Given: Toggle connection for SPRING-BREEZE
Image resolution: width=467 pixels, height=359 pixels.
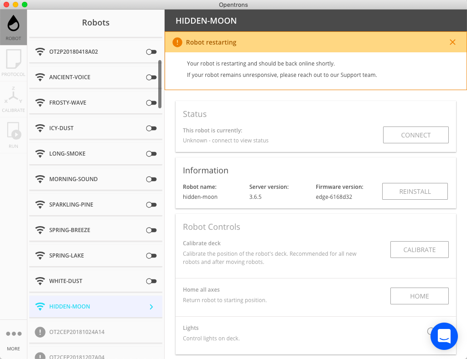Looking at the screenshot, I should [151, 230].
